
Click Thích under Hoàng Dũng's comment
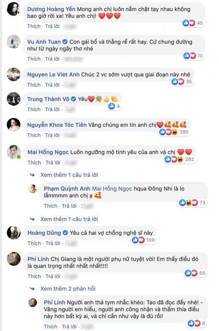(34, 243)
